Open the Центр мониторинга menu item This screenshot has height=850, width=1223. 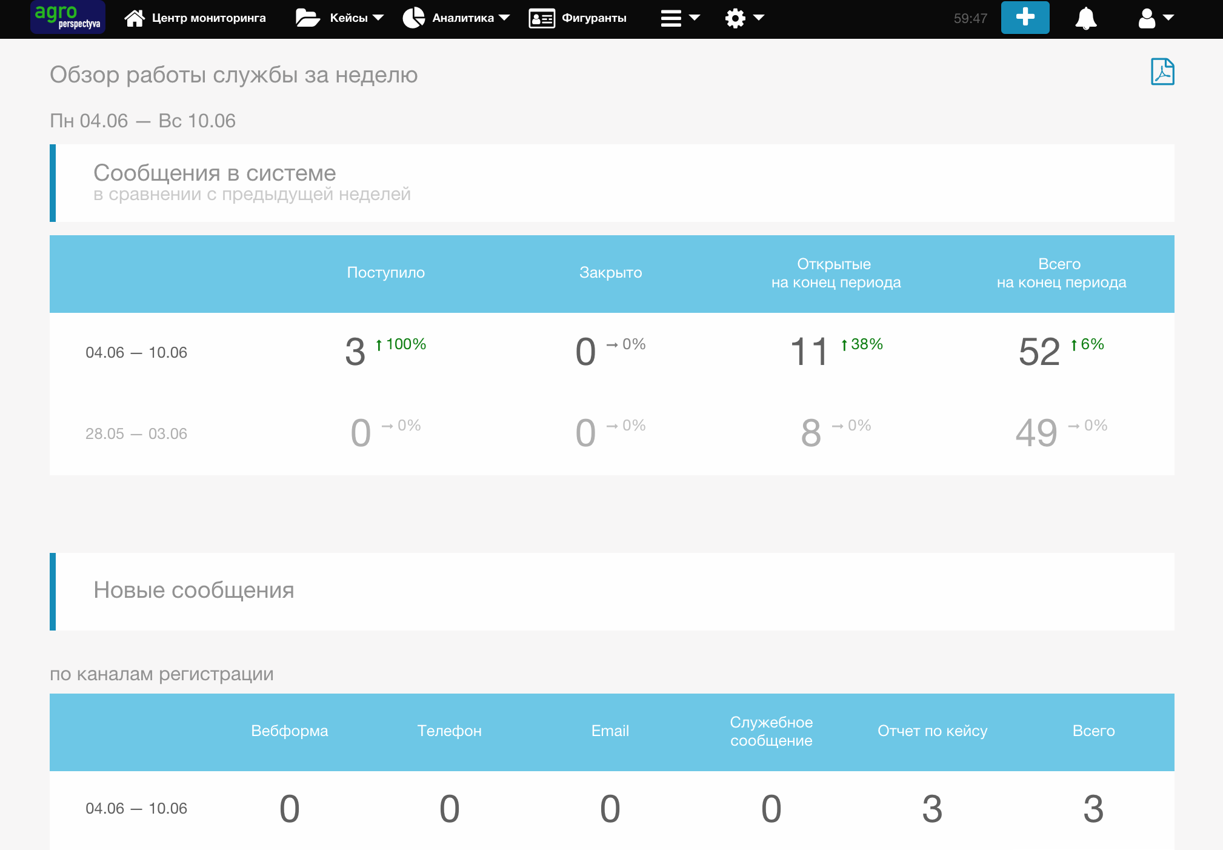[208, 18]
